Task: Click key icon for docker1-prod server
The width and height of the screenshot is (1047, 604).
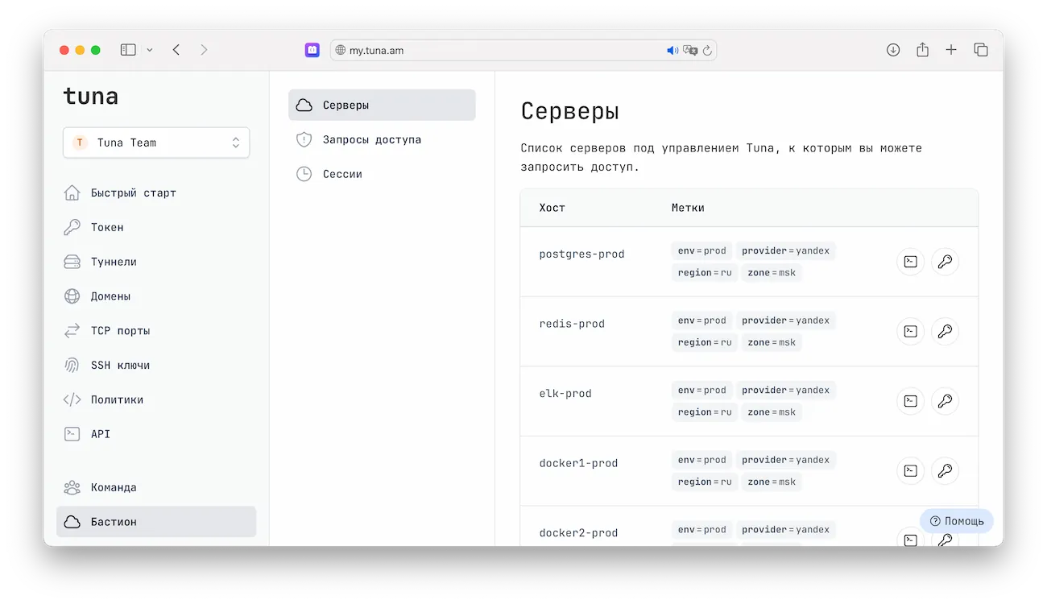Action: [x=945, y=470]
